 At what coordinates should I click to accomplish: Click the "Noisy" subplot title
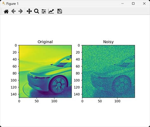point(108,42)
